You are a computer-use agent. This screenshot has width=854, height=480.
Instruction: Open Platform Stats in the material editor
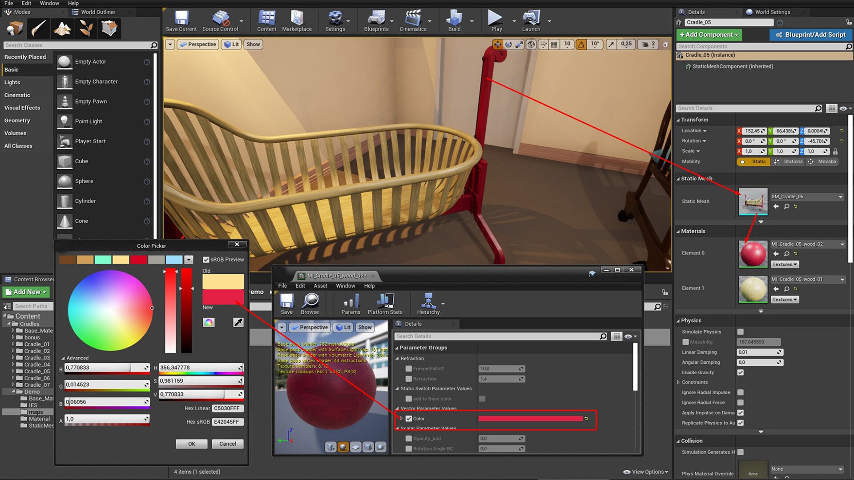pyautogui.click(x=384, y=304)
